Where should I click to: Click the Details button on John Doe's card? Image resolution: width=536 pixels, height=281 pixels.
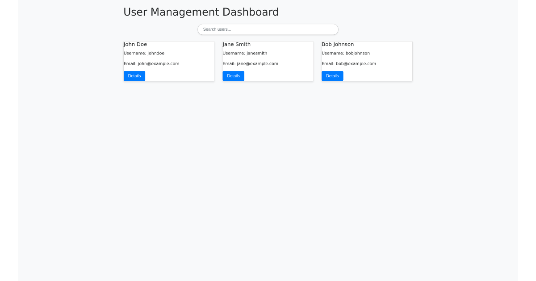134,76
